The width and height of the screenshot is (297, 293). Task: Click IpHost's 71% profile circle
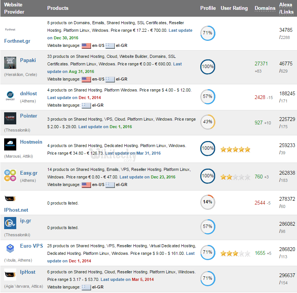pos(208,279)
